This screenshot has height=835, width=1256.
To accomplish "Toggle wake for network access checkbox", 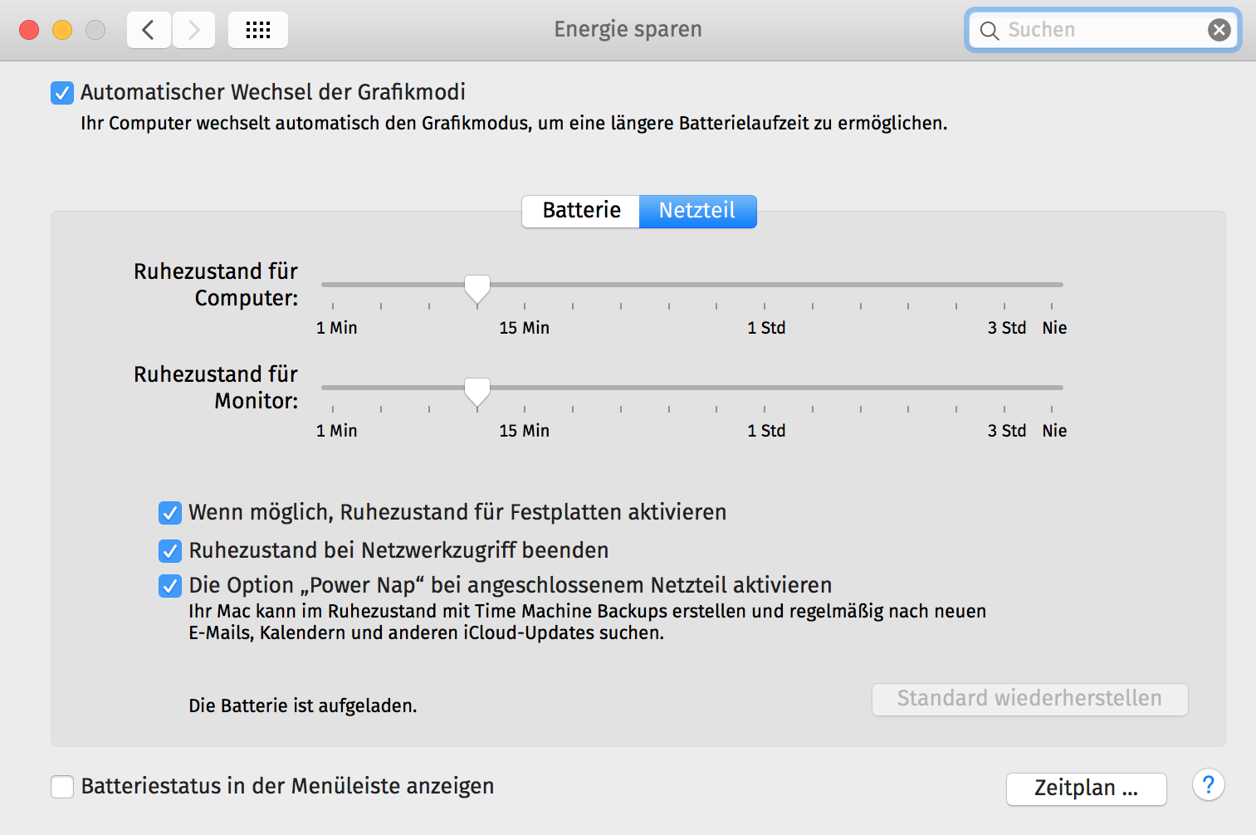I will (x=170, y=551).
